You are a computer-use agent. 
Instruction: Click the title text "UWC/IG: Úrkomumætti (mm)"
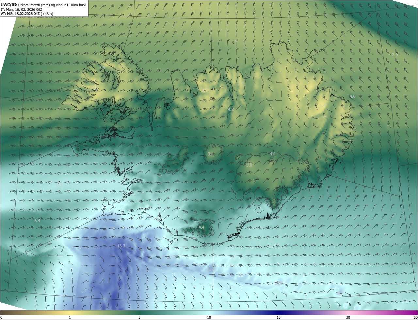tap(25, 5)
